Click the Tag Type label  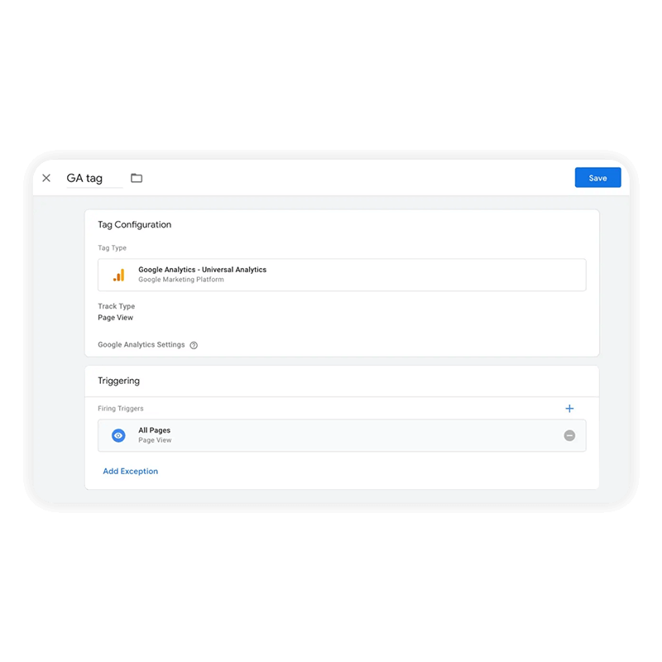click(113, 247)
